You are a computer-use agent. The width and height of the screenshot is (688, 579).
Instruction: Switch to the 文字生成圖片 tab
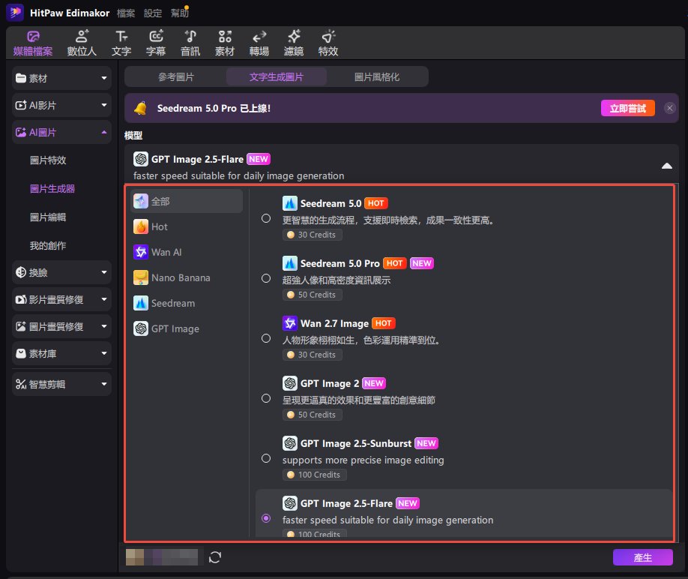(277, 76)
